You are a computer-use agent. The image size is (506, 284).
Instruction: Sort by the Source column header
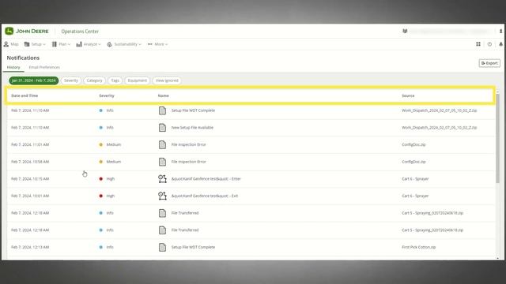pos(408,95)
